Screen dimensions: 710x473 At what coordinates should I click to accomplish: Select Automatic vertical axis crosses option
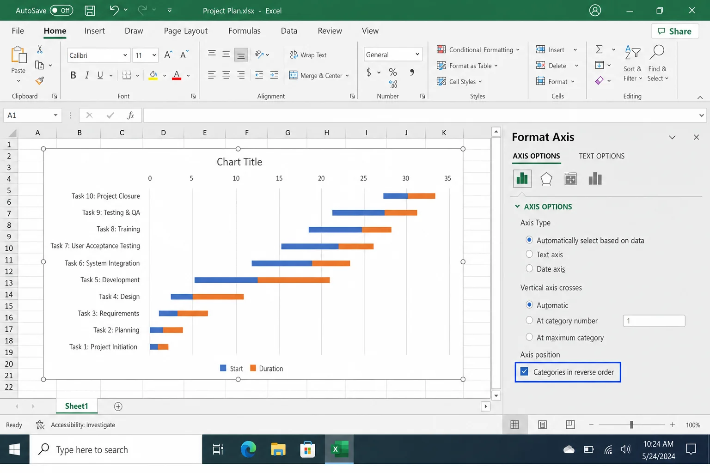[x=529, y=305]
